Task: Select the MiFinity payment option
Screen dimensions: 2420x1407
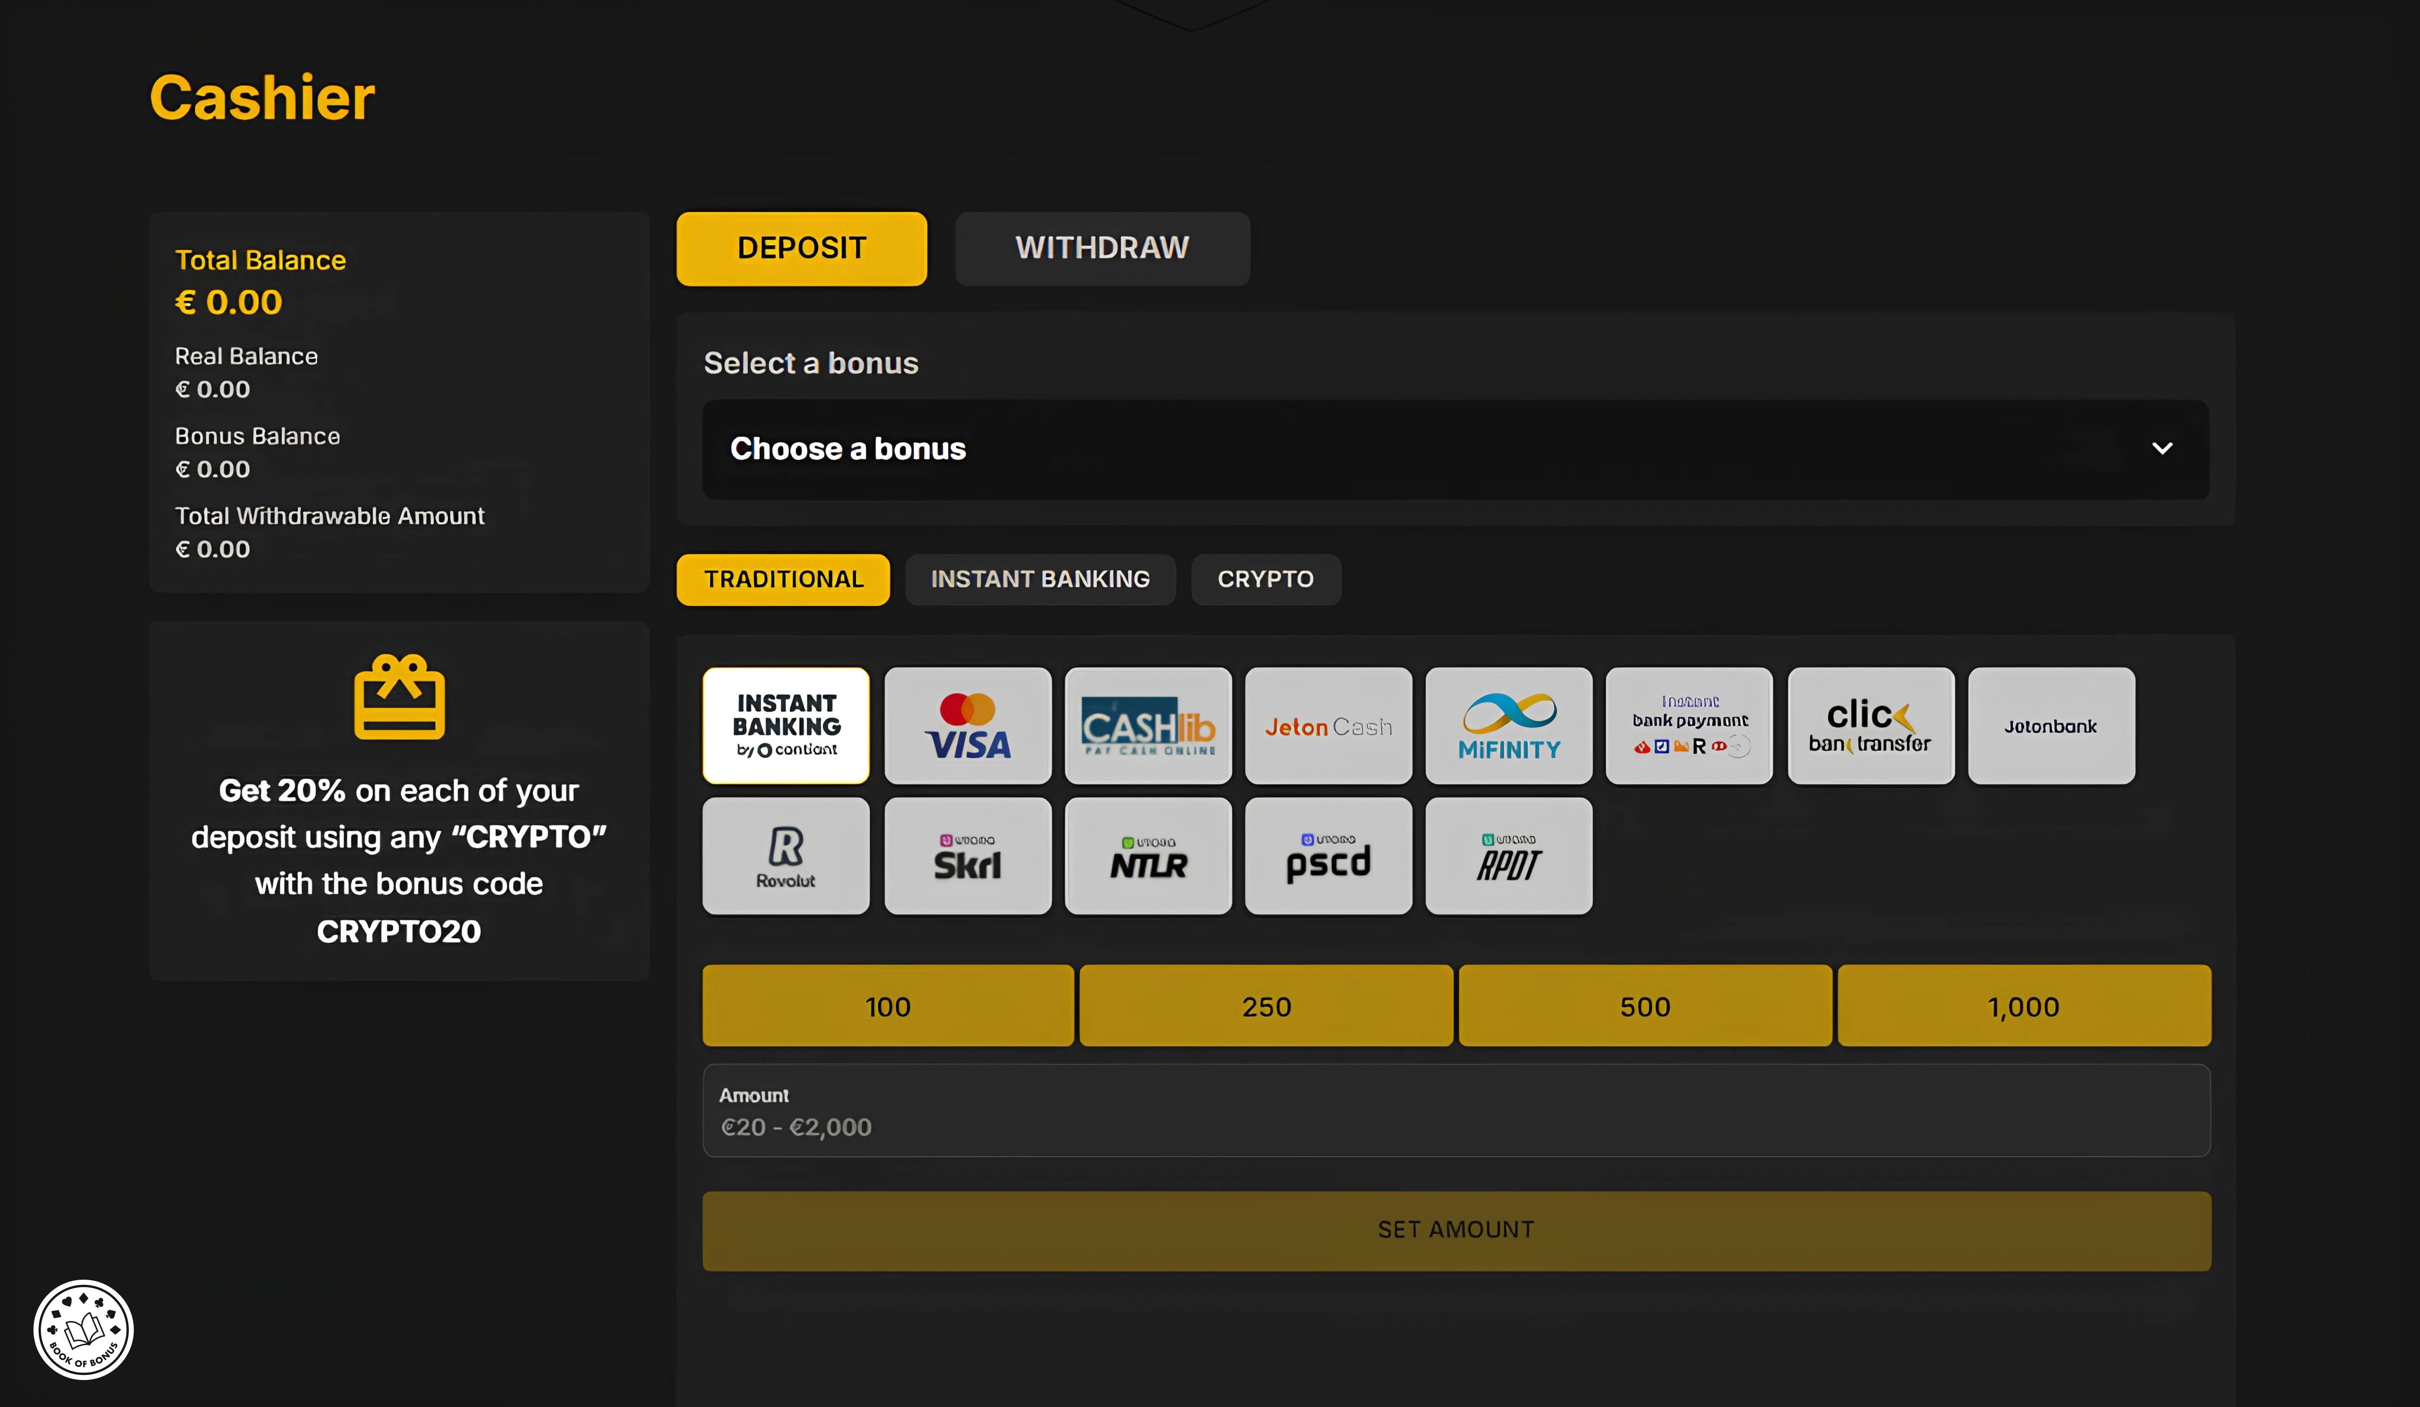Action: (1509, 725)
